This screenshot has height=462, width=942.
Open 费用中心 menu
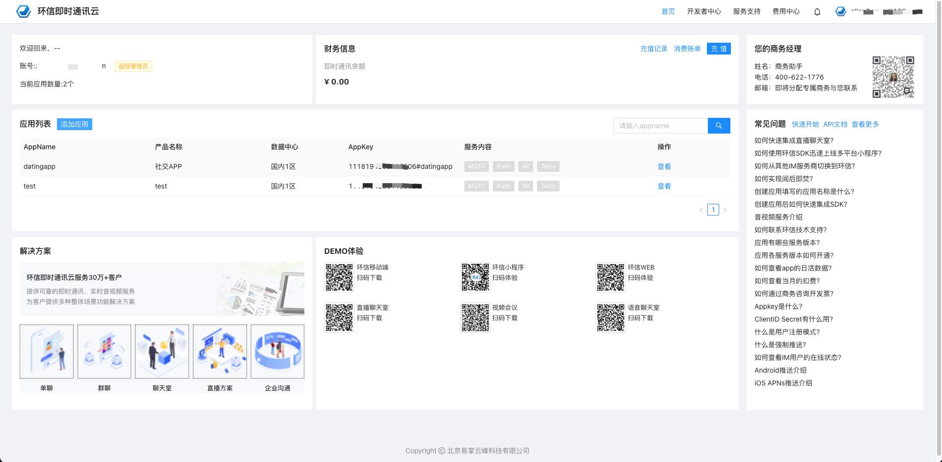(x=786, y=11)
